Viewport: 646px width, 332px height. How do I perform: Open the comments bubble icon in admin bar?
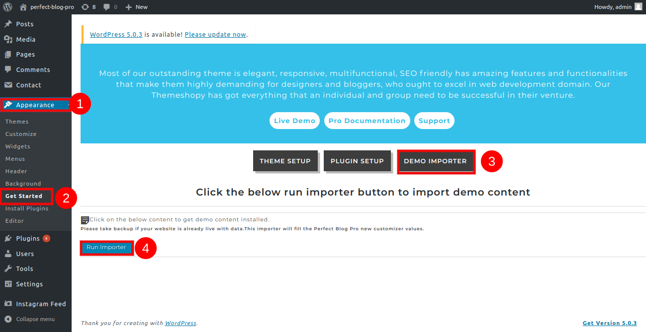[x=107, y=7]
